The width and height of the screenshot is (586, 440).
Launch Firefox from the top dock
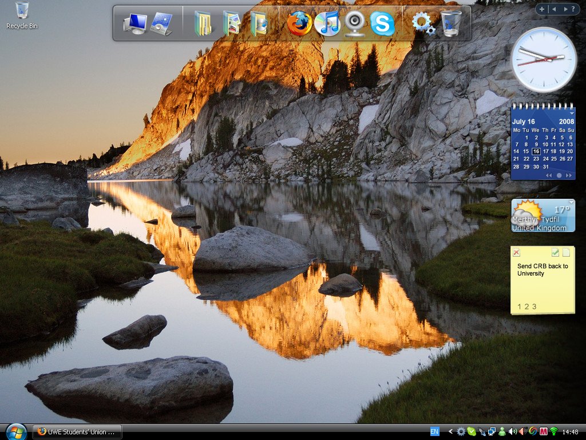pyautogui.click(x=299, y=24)
